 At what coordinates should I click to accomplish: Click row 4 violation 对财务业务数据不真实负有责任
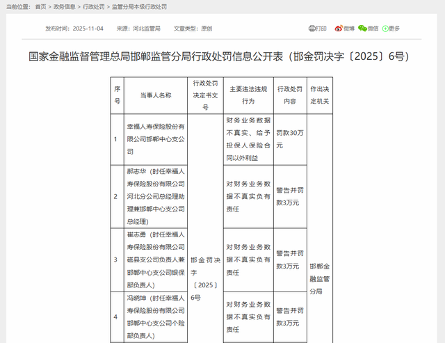point(248,317)
